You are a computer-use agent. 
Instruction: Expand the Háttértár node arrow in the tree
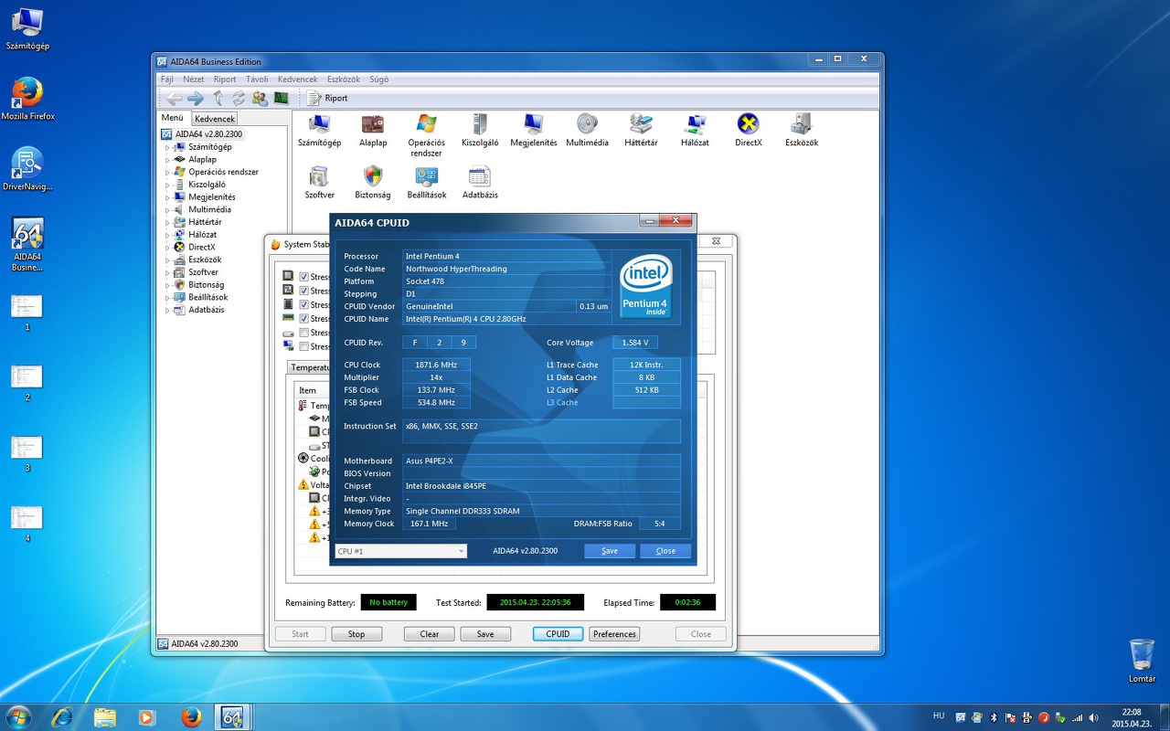(167, 222)
